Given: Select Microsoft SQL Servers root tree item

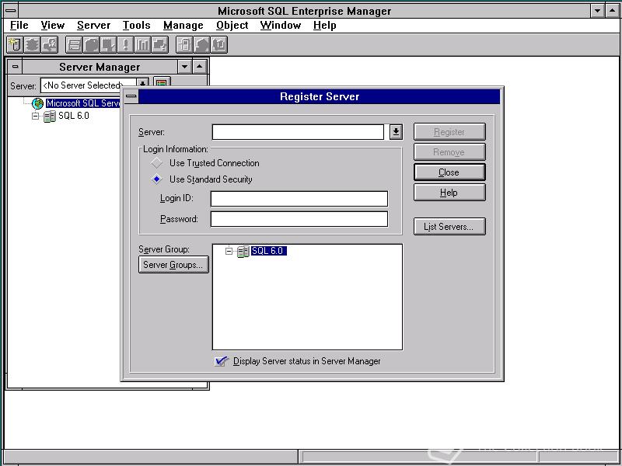Looking at the screenshot, I should (83, 104).
